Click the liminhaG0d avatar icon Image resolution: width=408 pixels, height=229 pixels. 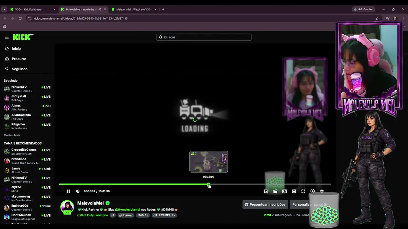pos(7,208)
